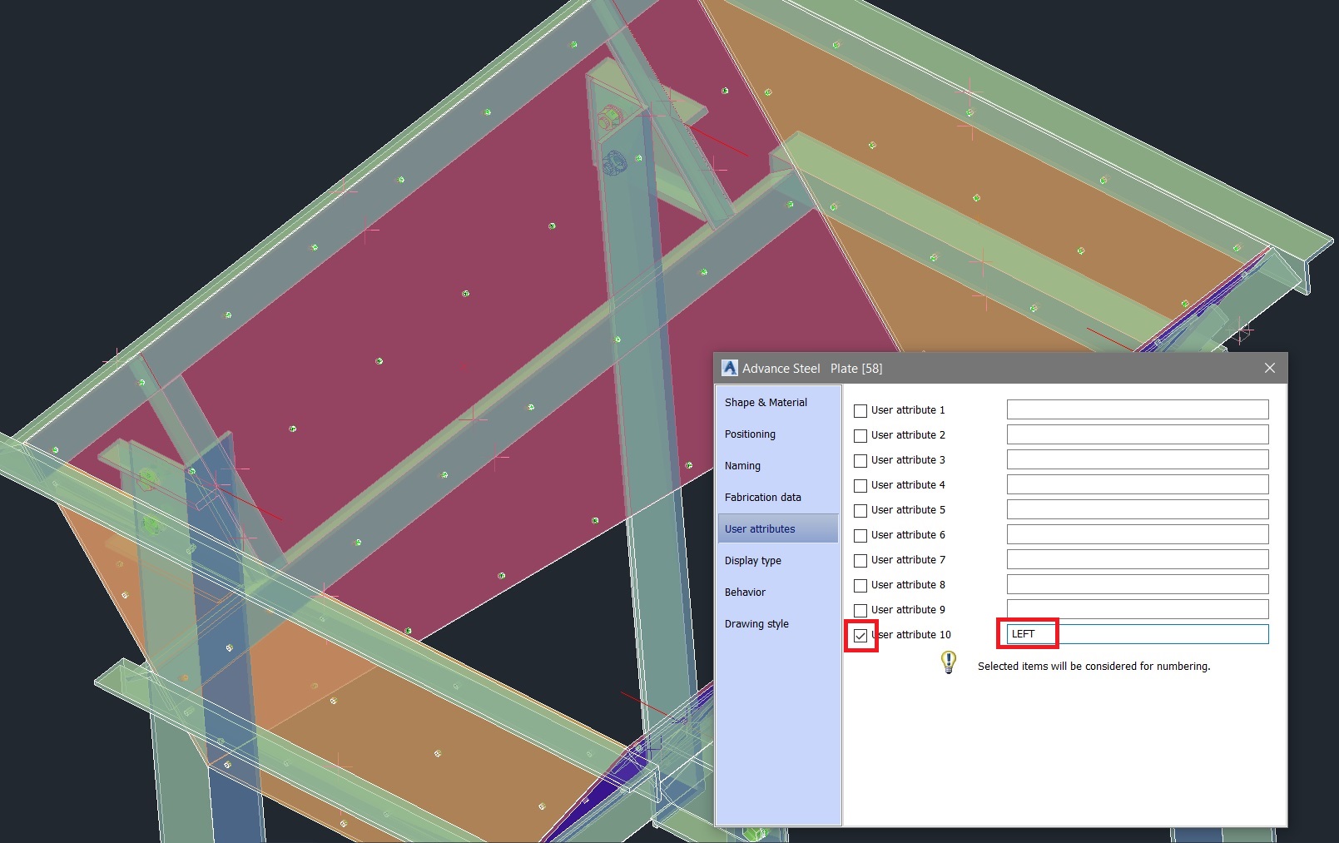Click the Advance Steel logo icon in title bar
The width and height of the screenshot is (1339, 843).
click(x=730, y=368)
